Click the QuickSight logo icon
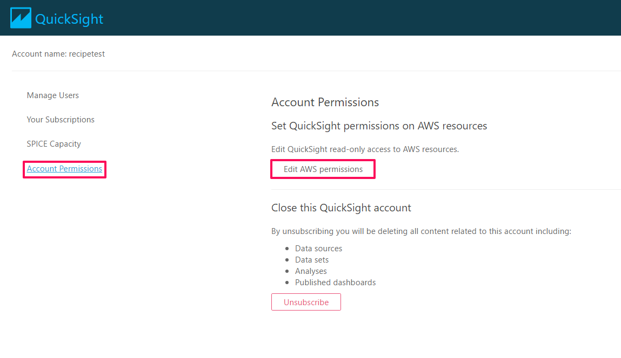 coord(21,18)
